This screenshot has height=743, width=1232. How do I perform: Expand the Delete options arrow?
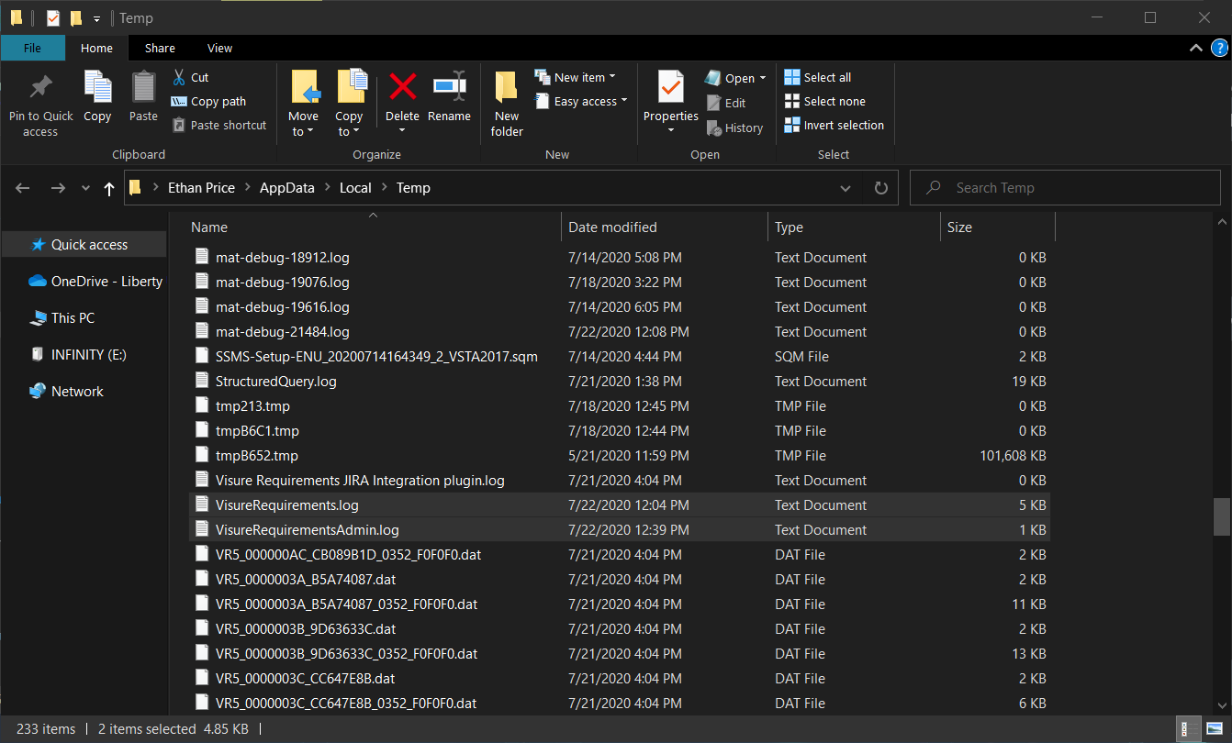402,131
